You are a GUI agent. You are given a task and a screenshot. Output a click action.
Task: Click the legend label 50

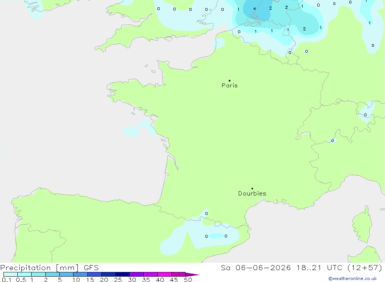[188, 280]
